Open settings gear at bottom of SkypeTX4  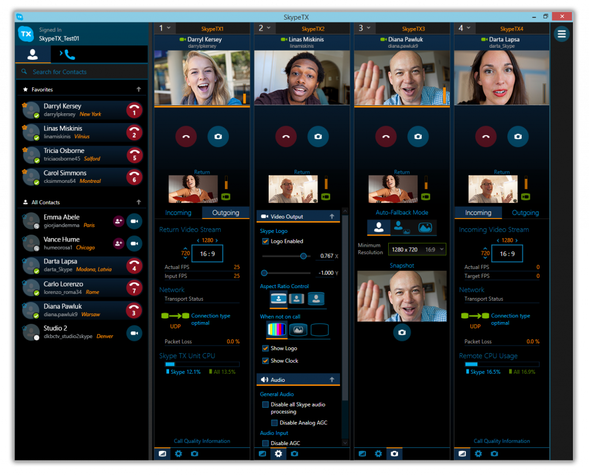[x=478, y=454]
